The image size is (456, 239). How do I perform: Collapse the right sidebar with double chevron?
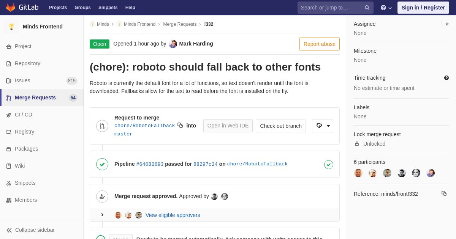click(x=447, y=24)
